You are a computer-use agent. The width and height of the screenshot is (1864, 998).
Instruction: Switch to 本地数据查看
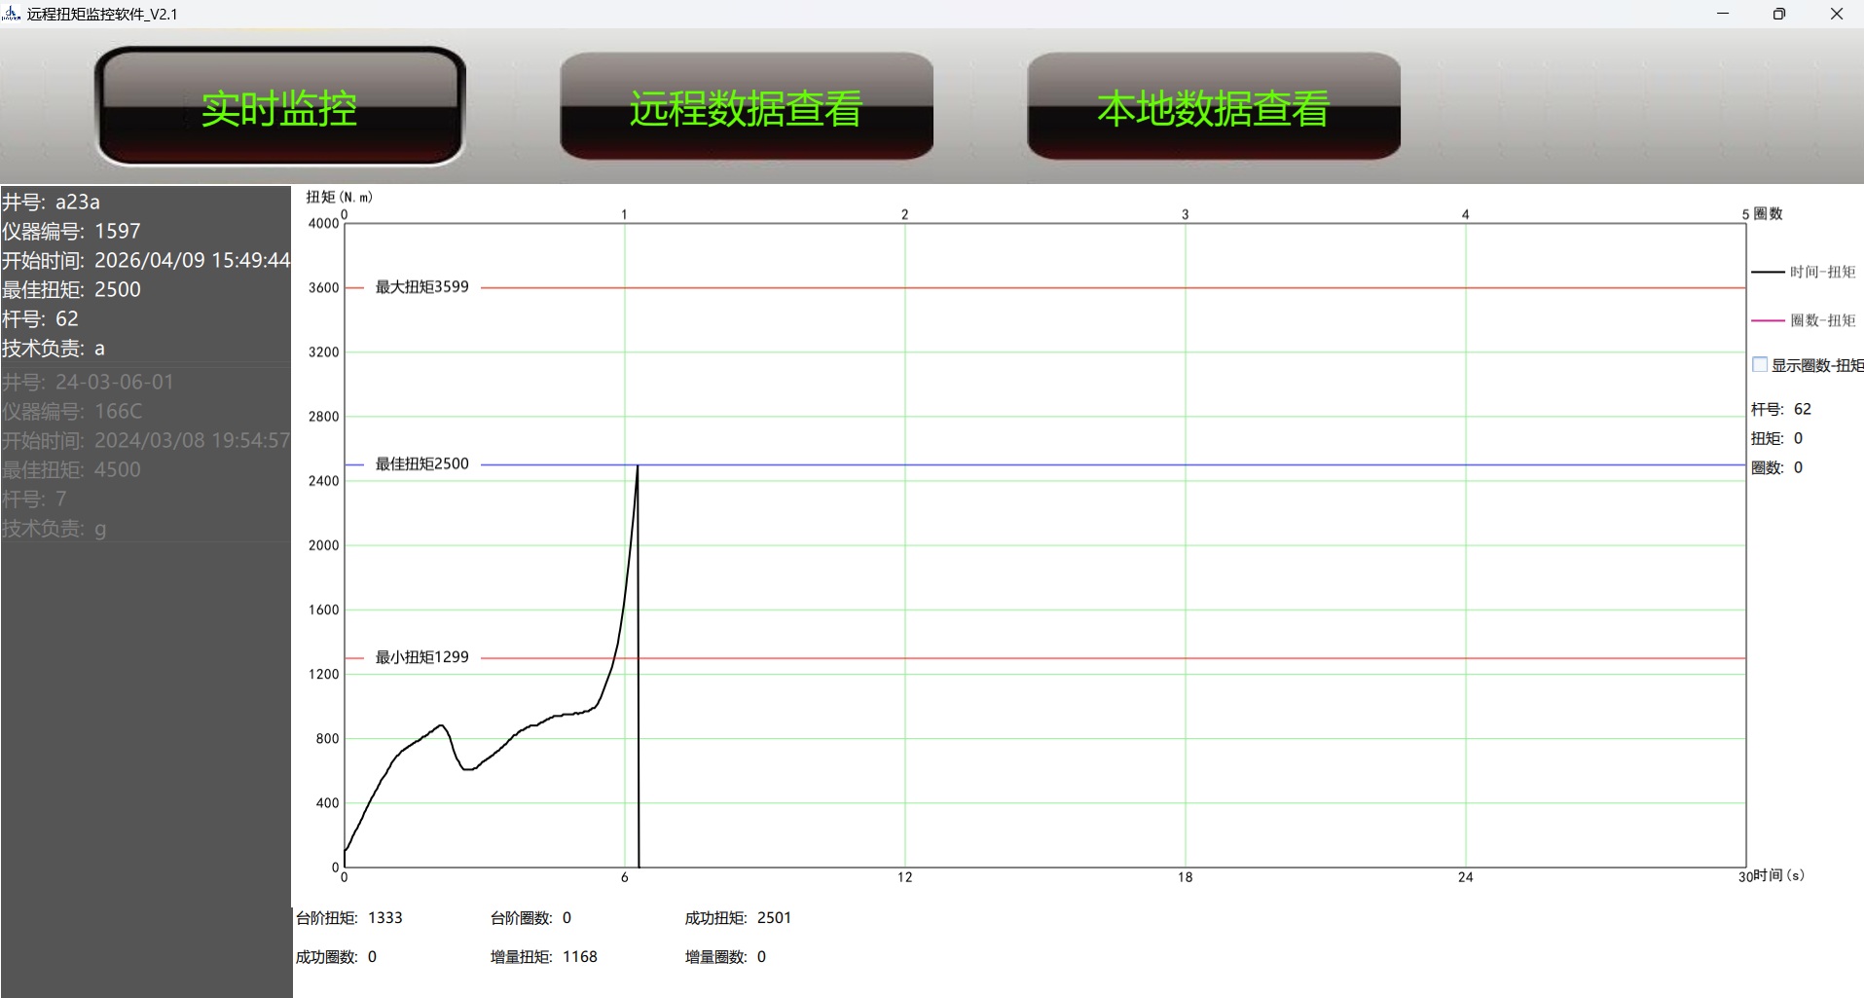[1213, 107]
